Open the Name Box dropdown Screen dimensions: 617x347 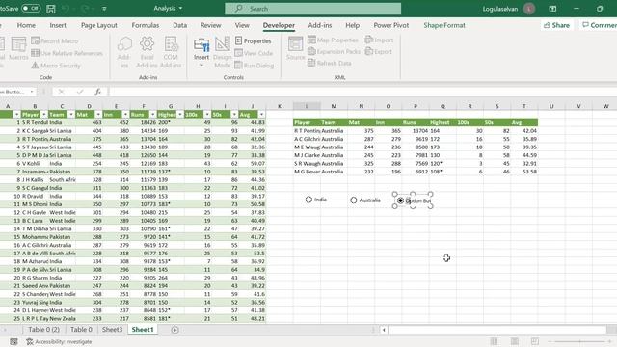(x=32, y=92)
